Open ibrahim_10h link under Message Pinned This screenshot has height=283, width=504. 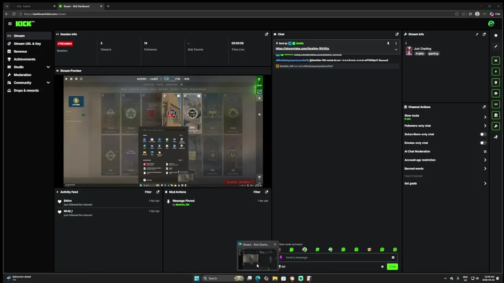point(182,205)
